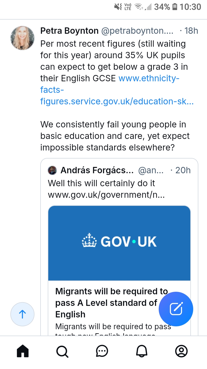Tap the muted sound status icon
The height and width of the screenshot is (369, 207).
click(x=118, y=7)
